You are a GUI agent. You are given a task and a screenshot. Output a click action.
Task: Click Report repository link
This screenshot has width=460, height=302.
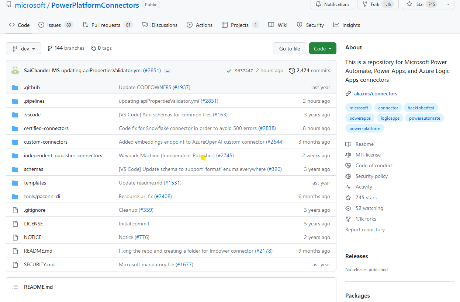(365, 229)
